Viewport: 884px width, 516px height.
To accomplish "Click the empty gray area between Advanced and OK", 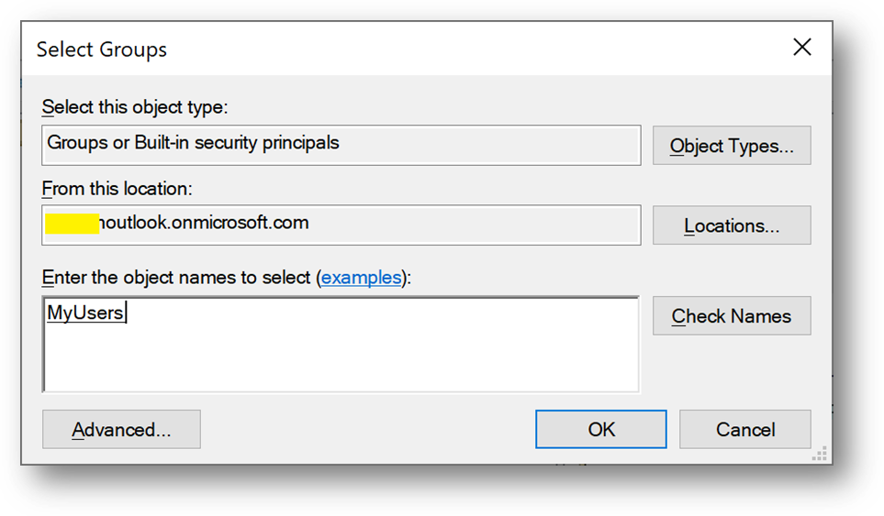I will click(367, 429).
